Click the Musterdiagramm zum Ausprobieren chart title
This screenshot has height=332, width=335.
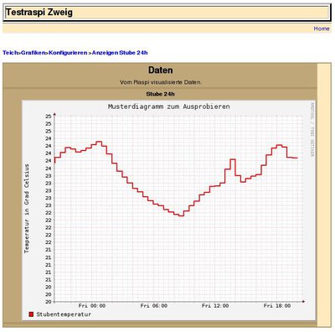pyautogui.click(x=169, y=106)
